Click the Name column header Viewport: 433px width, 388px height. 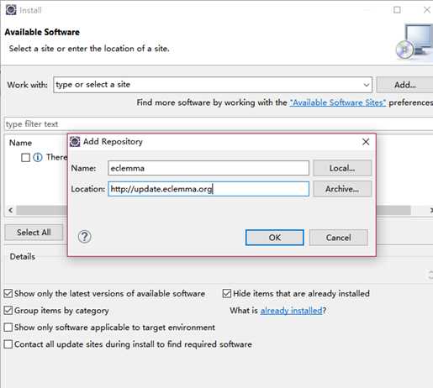click(20, 143)
